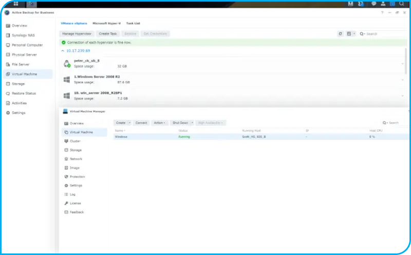Open DSM notifications chat icon
This screenshot has width=411, height=255.
tap(374, 4)
